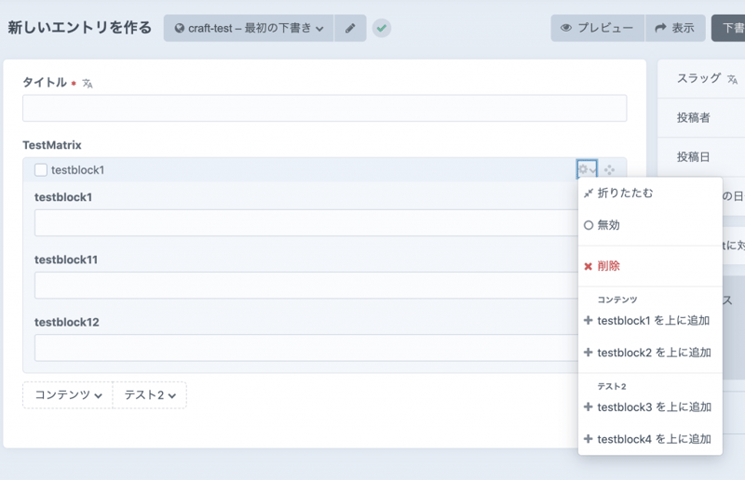Click the translate icon next to スラッグ

click(732, 80)
